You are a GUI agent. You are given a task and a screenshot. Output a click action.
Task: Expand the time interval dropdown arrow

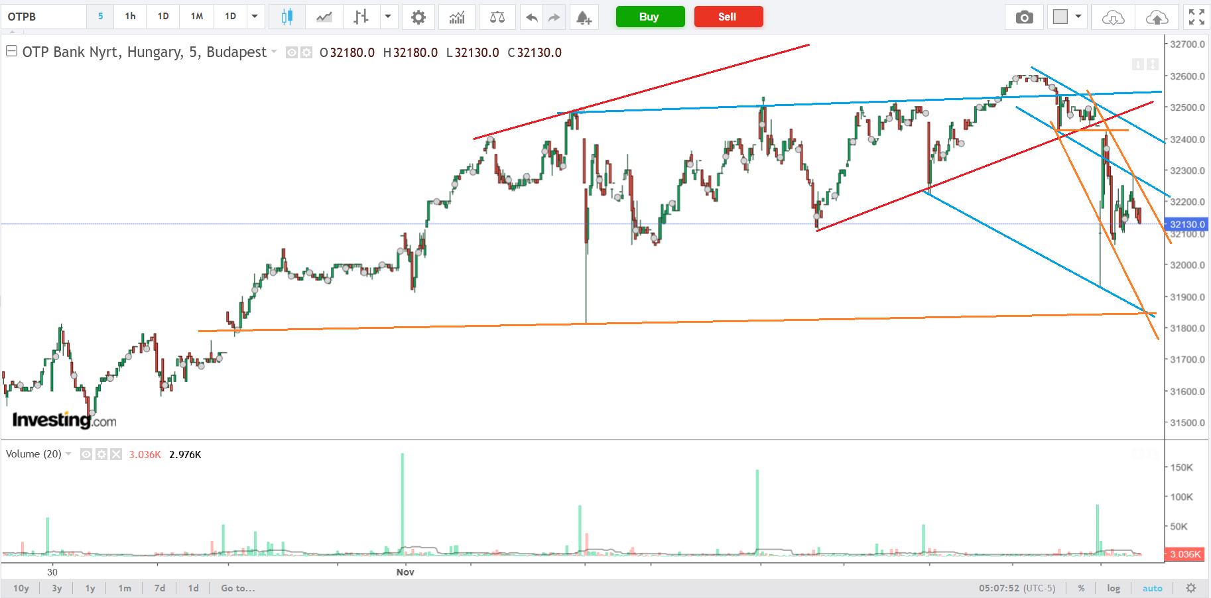tap(255, 17)
